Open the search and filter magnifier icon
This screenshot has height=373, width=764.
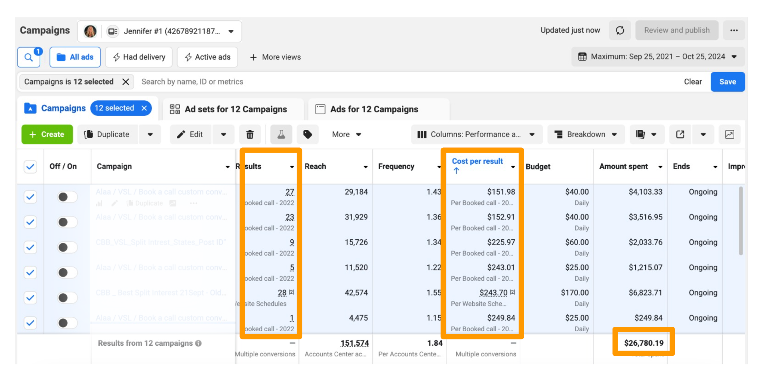[29, 57]
